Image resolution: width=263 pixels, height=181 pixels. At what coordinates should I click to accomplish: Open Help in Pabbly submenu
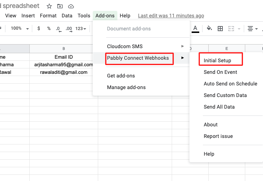(226, 154)
